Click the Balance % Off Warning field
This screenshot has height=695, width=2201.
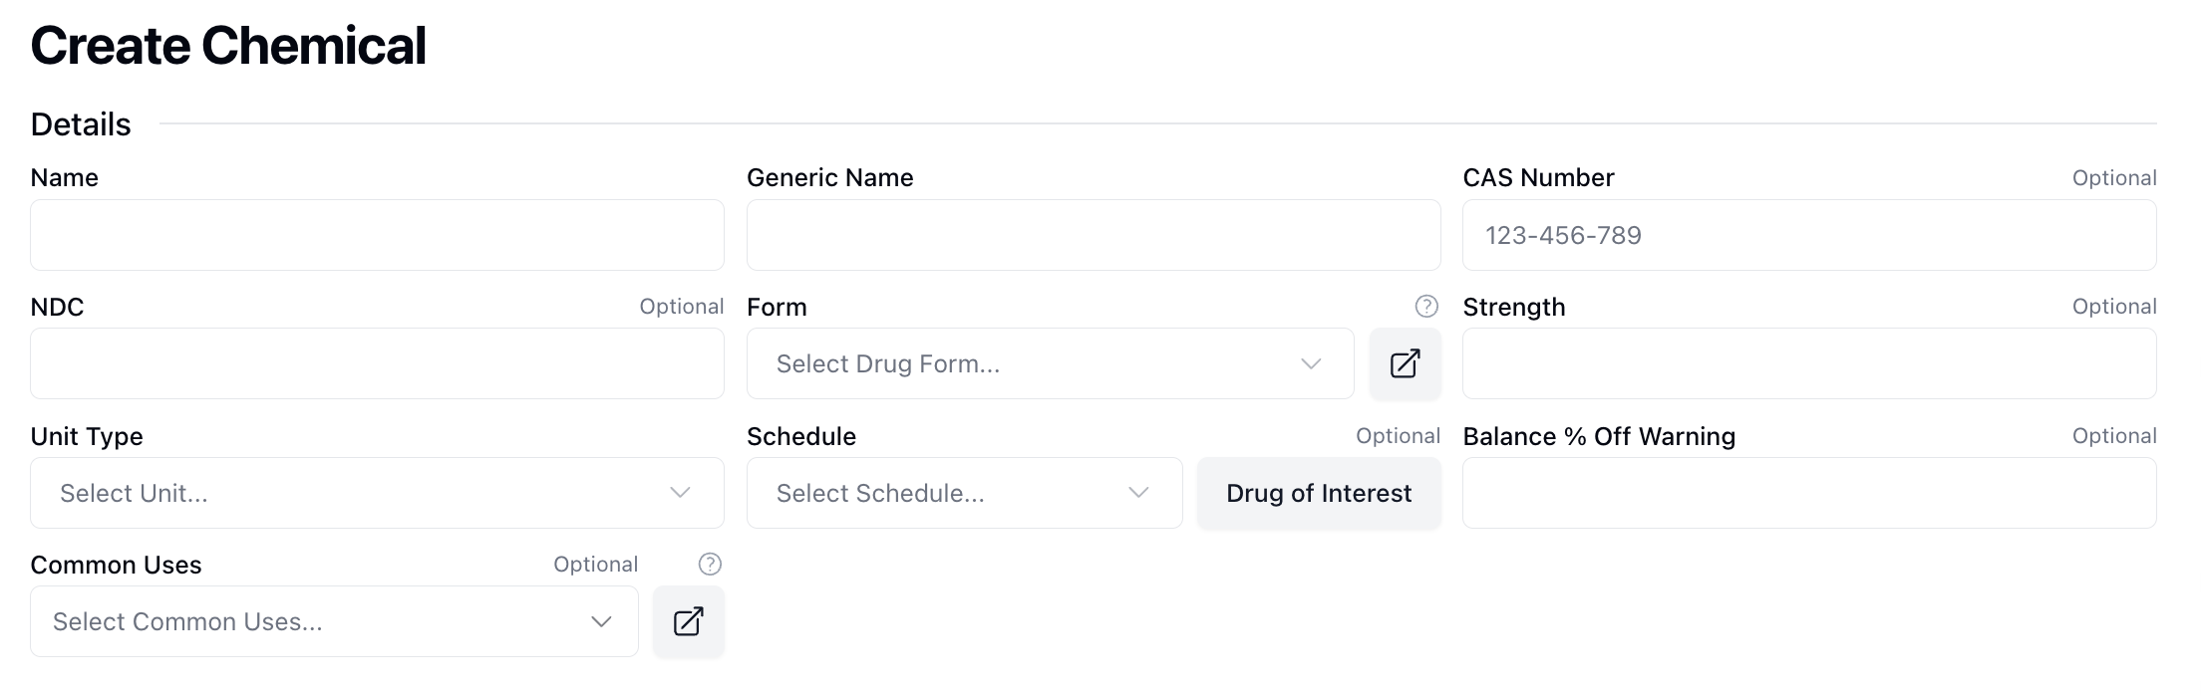click(x=1808, y=493)
